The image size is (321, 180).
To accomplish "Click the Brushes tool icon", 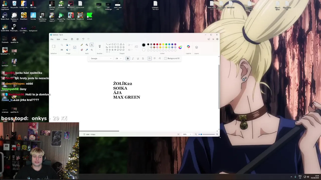I will coord(100,46).
